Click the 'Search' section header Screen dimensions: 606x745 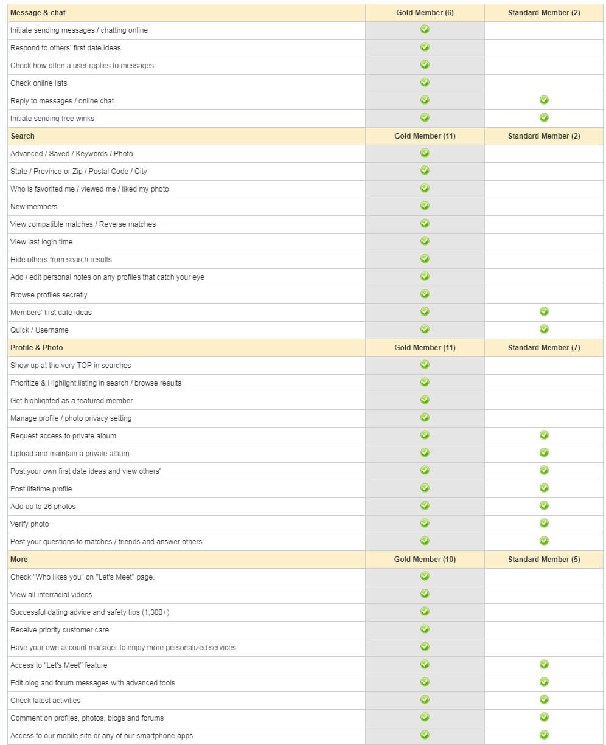pyautogui.click(x=23, y=136)
